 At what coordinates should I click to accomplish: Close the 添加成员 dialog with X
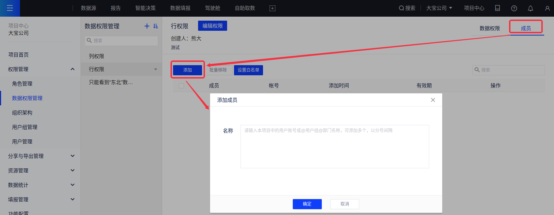click(x=433, y=100)
